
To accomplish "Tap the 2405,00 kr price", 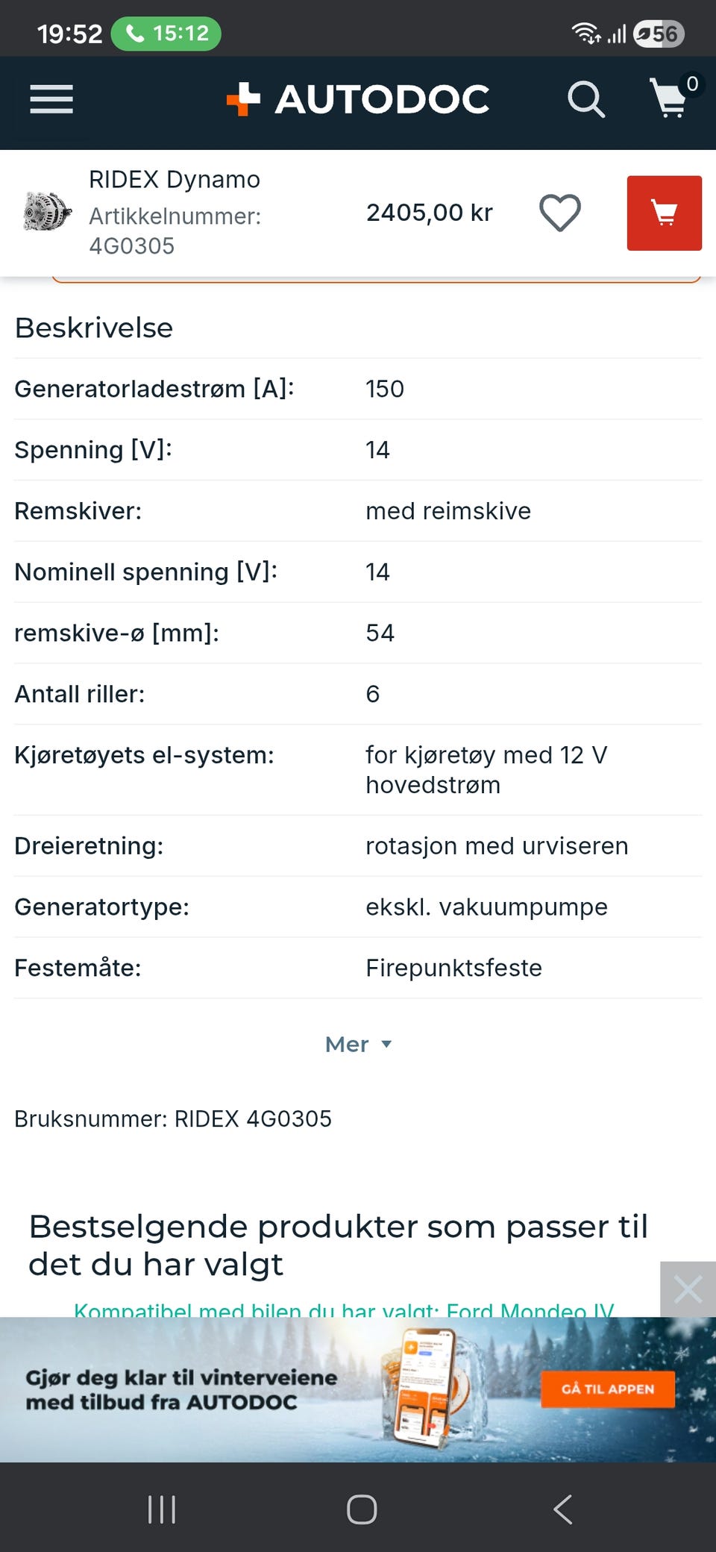I will coord(430,213).
